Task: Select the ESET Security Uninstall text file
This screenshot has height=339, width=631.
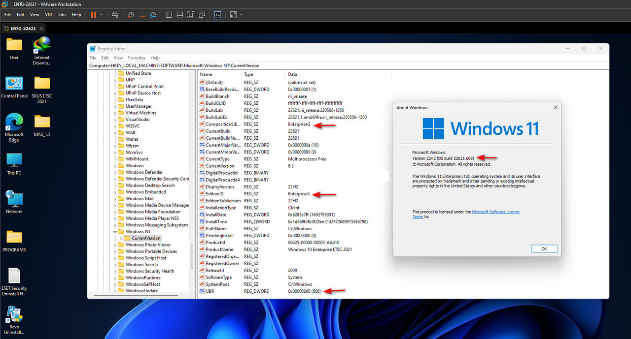Action: (14, 282)
